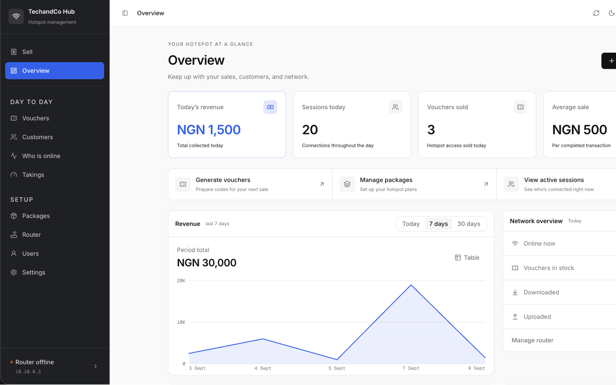Click the Who is online activity icon
This screenshot has width=616, height=385.
click(14, 156)
